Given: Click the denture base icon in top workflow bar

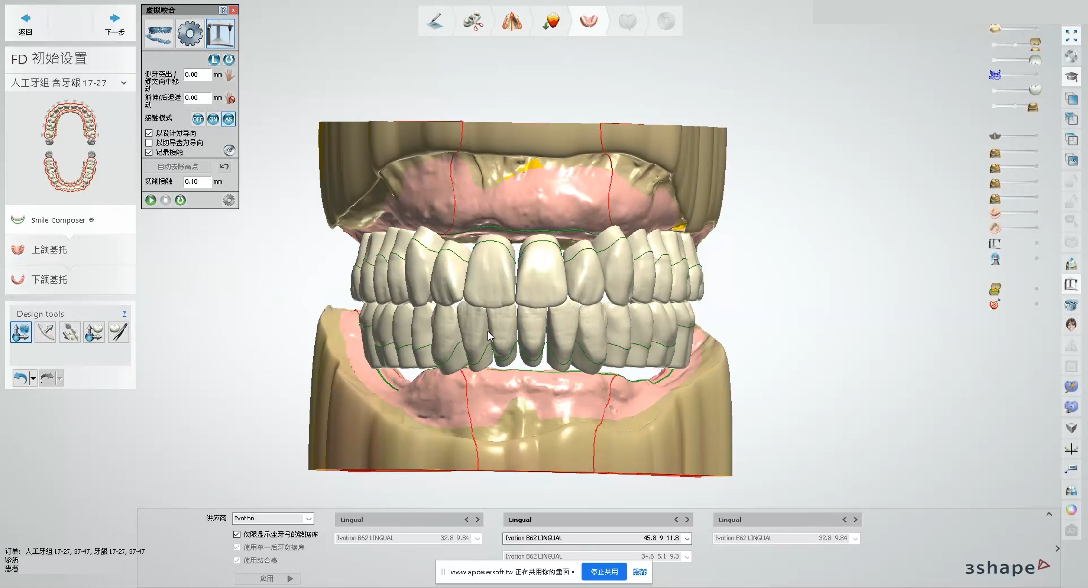Looking at the screenshot, I should pyautogui.click(x=589, y=21).
